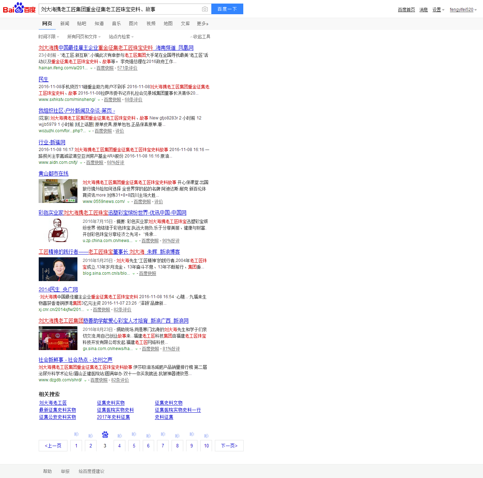Click related search 刘大海老工匠
This screenshot has width=483, height=478.
click(x=53, y=403)
